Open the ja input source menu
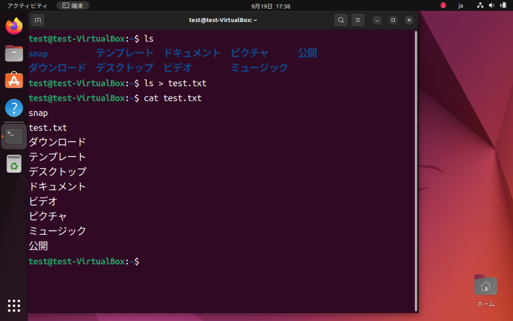Screen dimensions: 513x321 461,6
